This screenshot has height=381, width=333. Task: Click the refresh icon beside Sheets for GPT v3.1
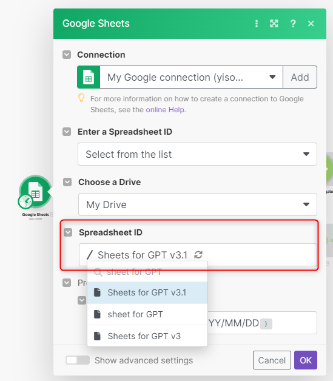pyautogui.click(x=198, y=255)
